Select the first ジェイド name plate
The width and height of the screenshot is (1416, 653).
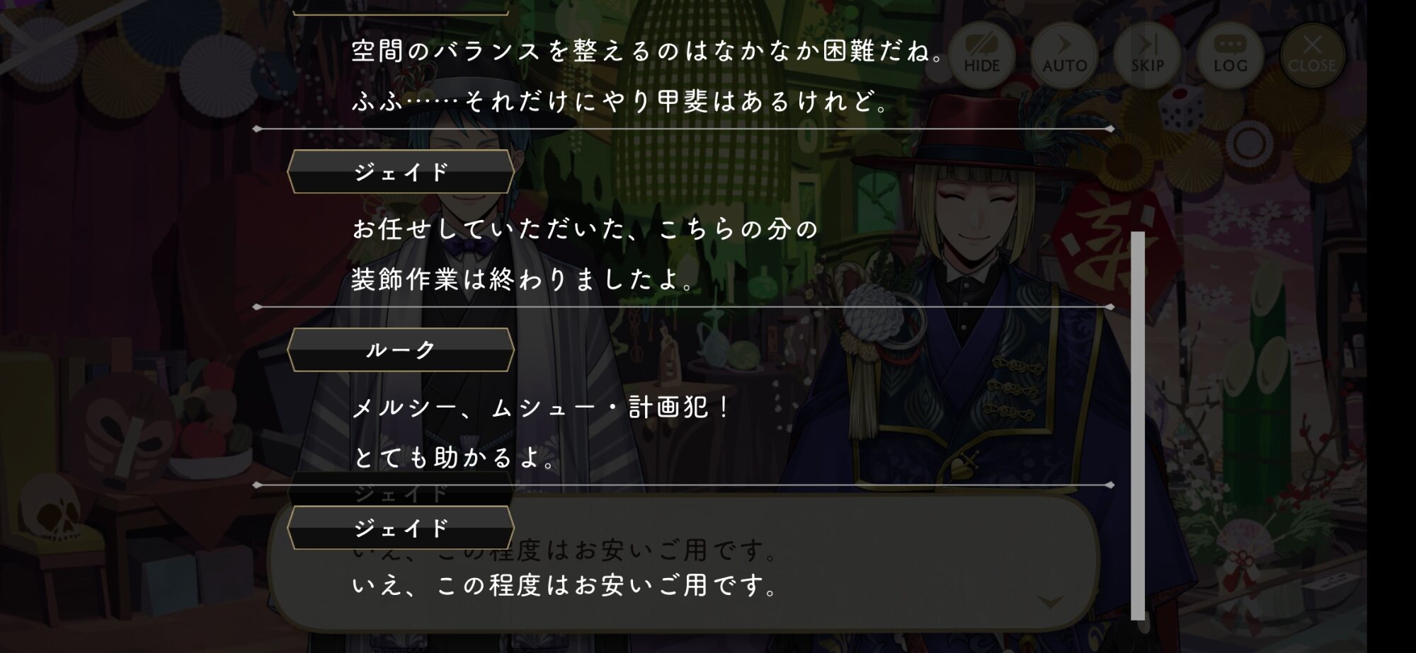401,171
